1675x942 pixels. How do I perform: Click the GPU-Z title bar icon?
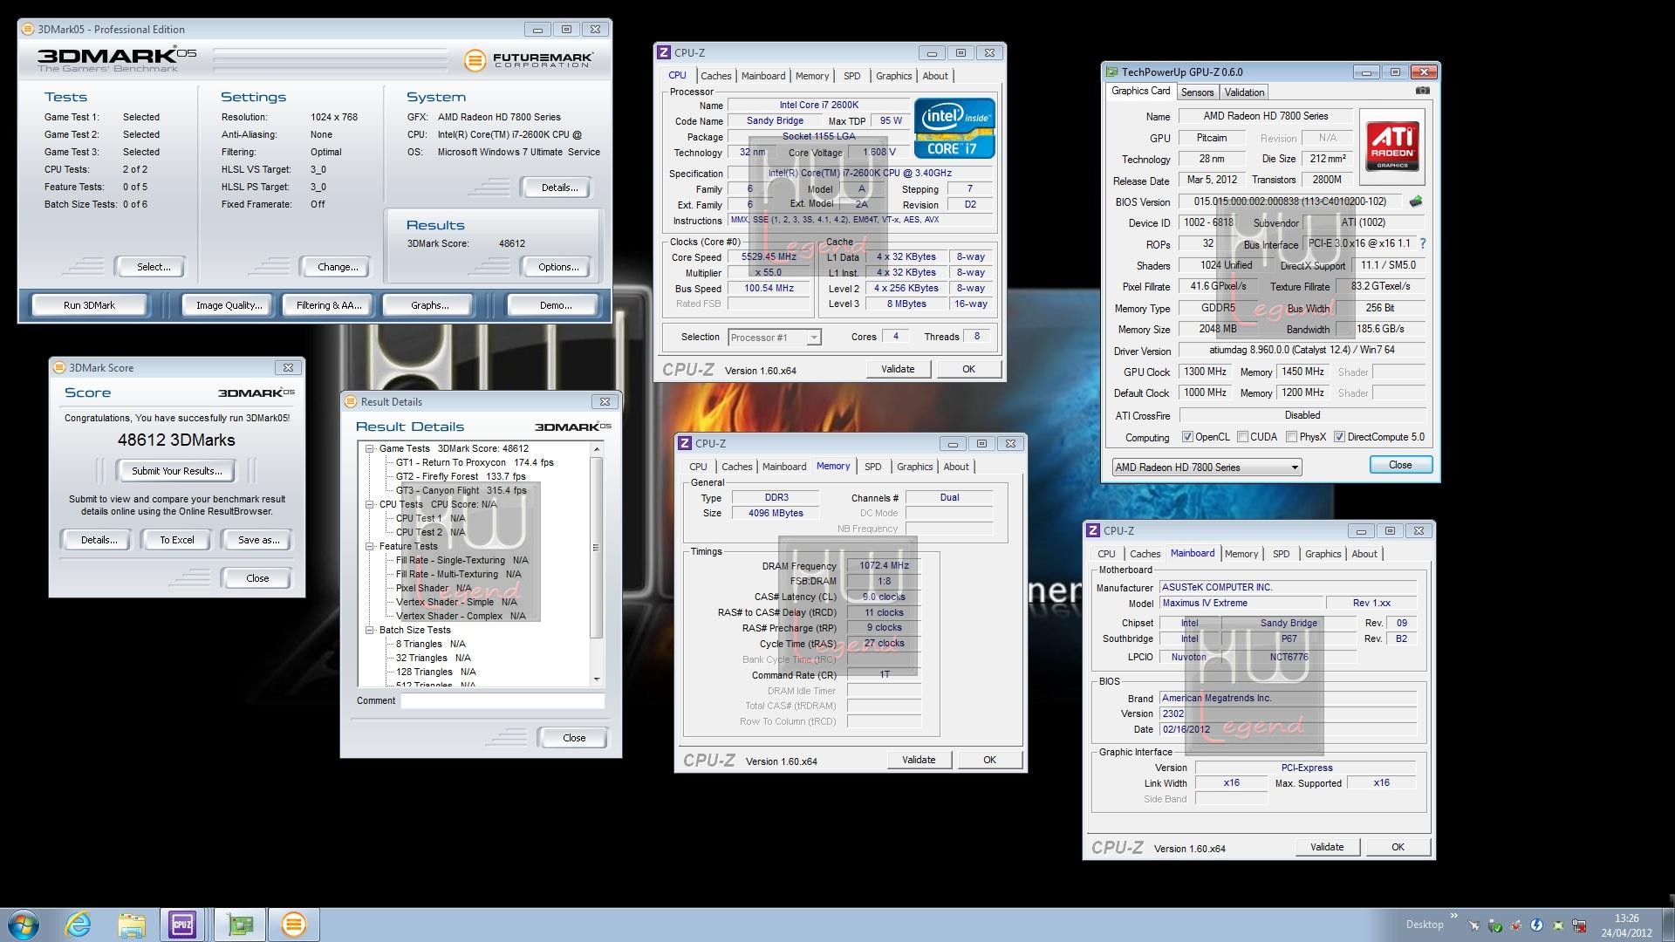coord(1112,72)
